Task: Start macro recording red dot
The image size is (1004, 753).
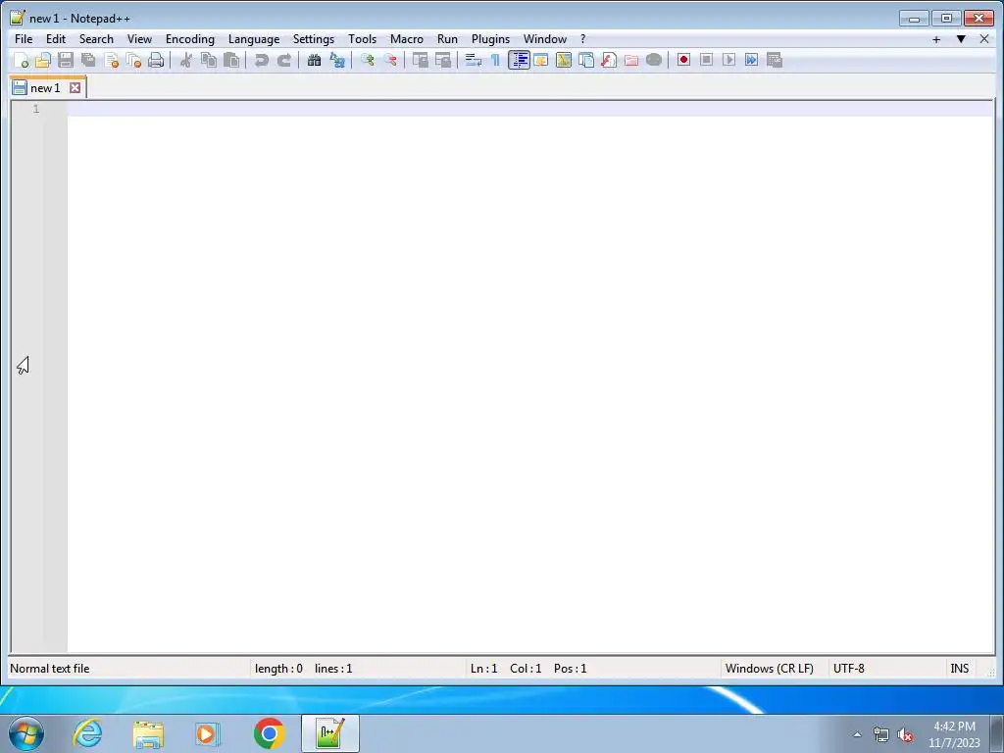Action: point(683,60)
